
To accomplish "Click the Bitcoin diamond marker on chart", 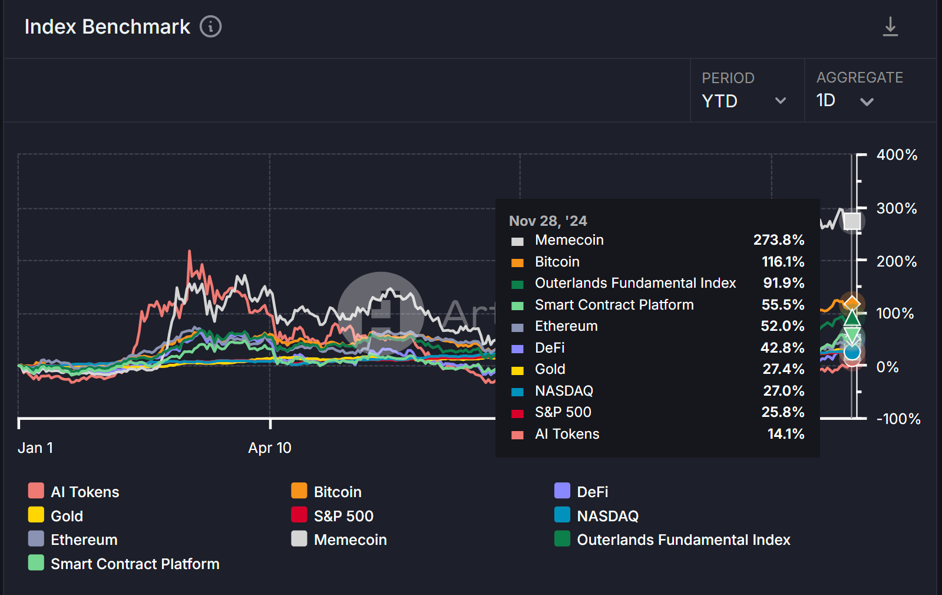I will pos(852,304).
